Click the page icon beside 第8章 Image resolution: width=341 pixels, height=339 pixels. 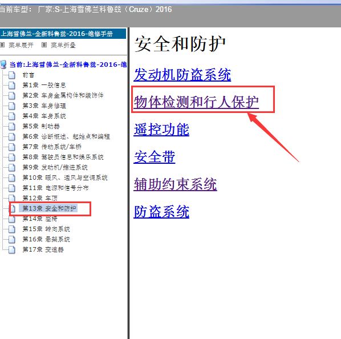12,157
